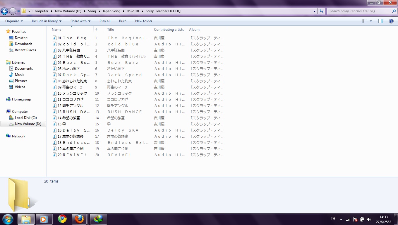This screenshot has width=398, height=225.
Task: Select the music file icon for 03 八中狂詩曲
Action: point(54,50)
